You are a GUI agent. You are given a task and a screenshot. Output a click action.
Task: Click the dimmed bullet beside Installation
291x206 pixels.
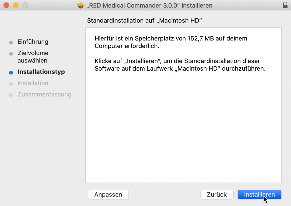(x=11, y=84)
